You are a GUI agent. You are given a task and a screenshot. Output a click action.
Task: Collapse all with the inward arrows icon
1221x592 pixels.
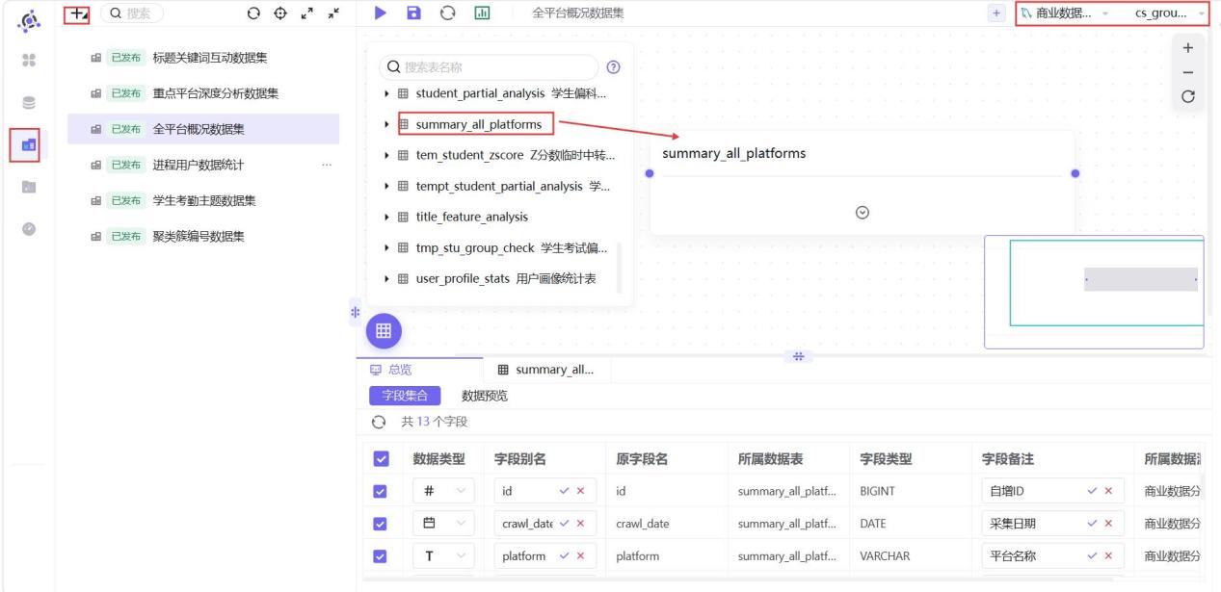coord(333,13)
